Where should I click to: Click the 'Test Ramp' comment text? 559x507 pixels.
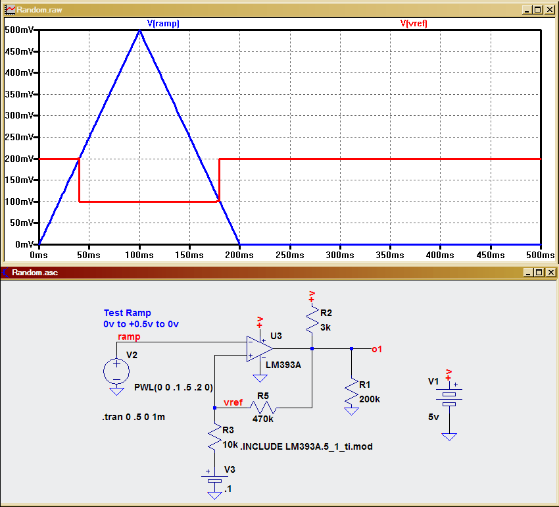coord(128,313)
